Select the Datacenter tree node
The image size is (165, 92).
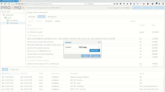tap(10, 15)
